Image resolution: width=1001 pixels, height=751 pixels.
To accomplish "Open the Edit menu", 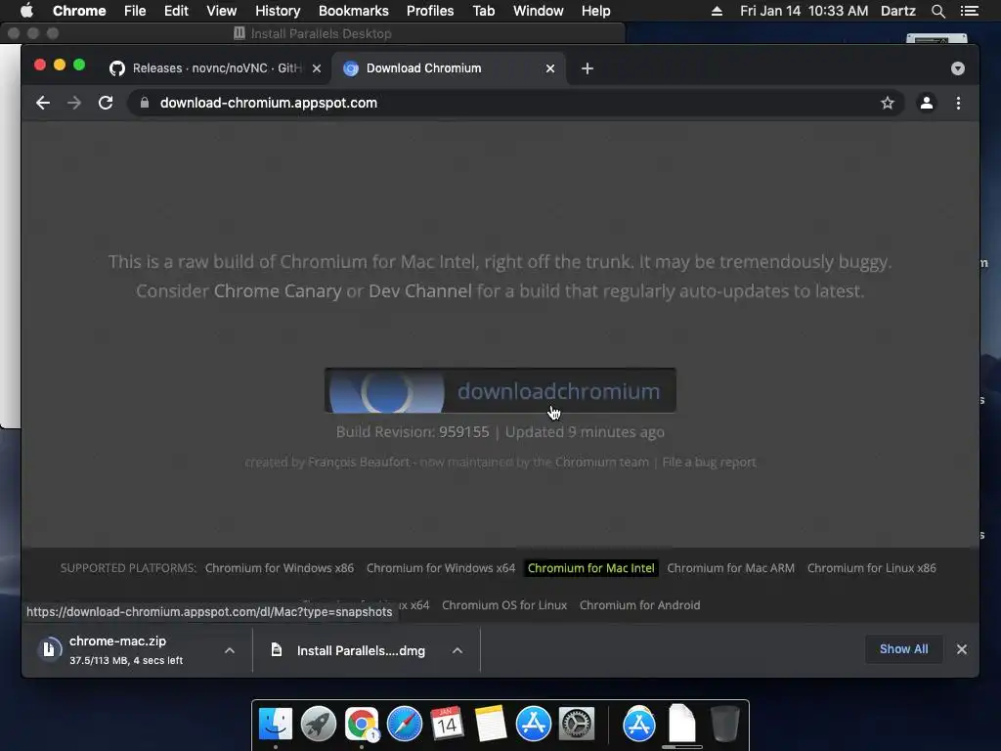I will tap(176, 11).
